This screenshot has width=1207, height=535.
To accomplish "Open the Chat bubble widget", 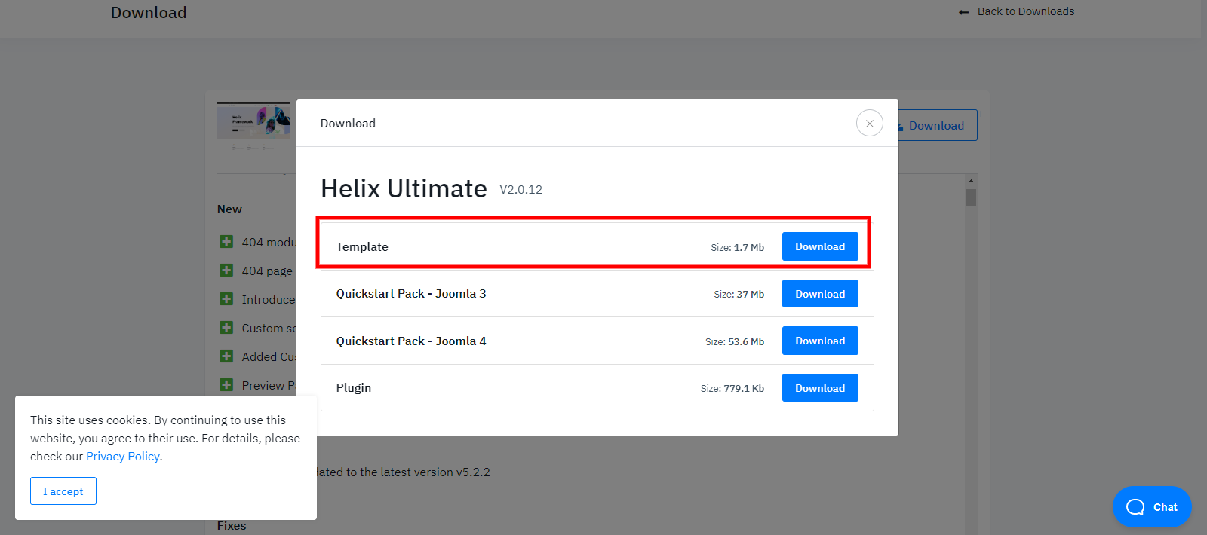I will tap(1151, 507).
